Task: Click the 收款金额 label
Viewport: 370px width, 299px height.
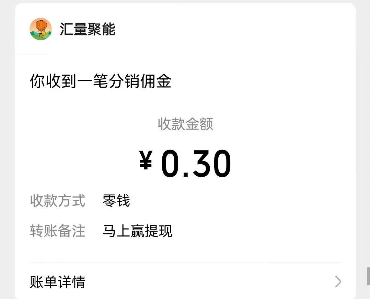Action: (x=185, y=124)
